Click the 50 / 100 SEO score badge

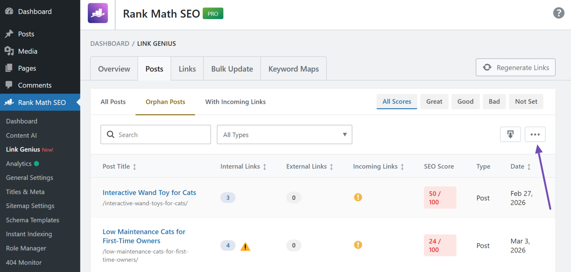click(x=440, y=197)
